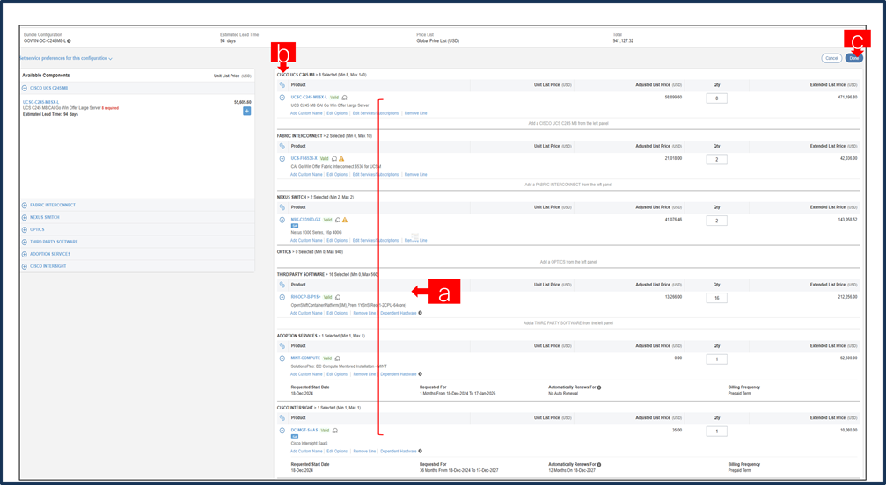Screen dimensions: 886x485
Task: Click the SA badge under N9K-C9316D-GX
Action: pyautogui.click(x=295, y=226)
